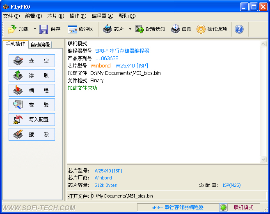Open 操作选项 (Operation options) toolbar icon
The width and height of the screenshot is (270, 214).
click(x=201, y=29)
